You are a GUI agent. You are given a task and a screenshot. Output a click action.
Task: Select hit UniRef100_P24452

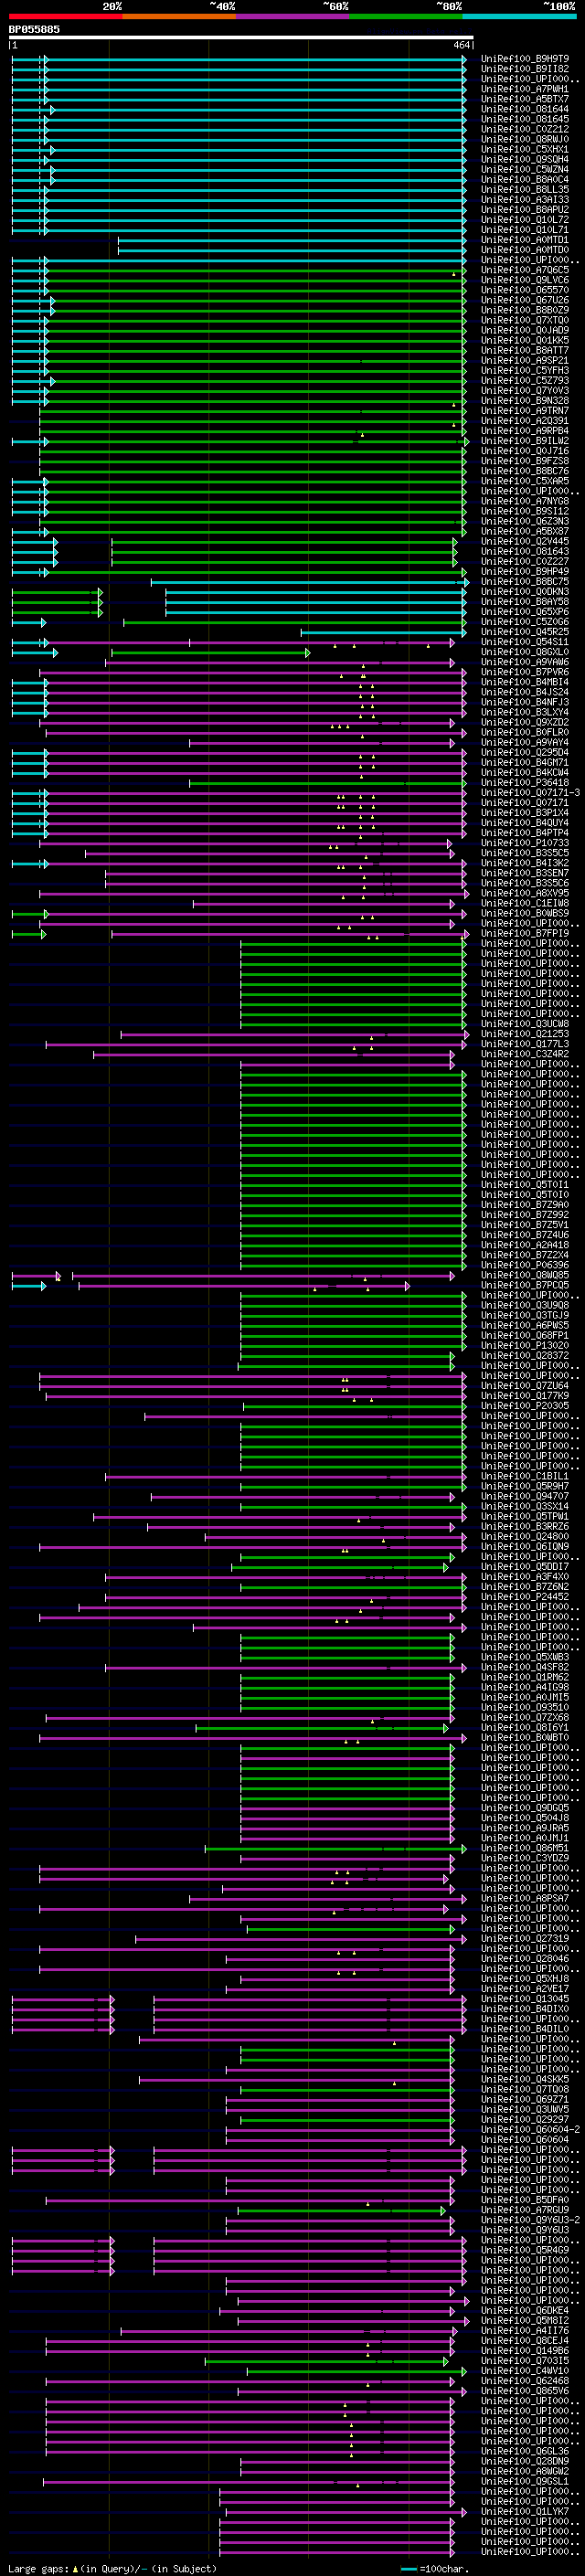click(x=525, y=1596)
